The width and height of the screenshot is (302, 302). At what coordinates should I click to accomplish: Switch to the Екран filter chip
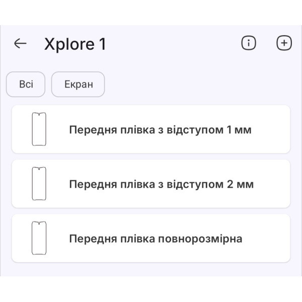[78, 84]
